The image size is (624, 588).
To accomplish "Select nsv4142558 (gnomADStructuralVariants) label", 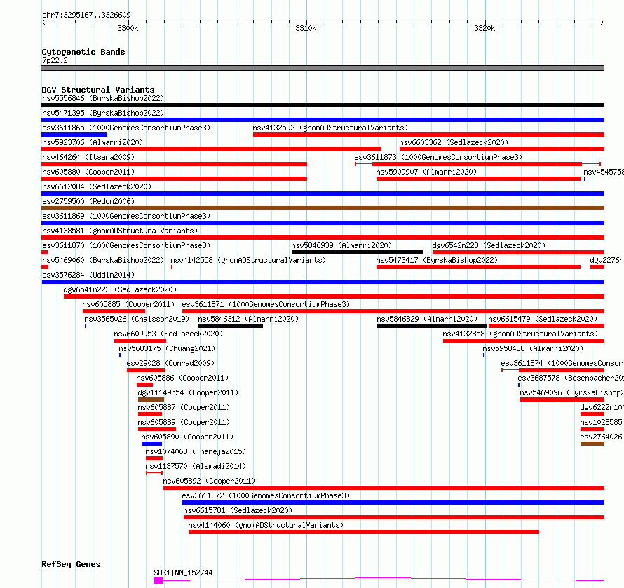I will click(248, 260).
